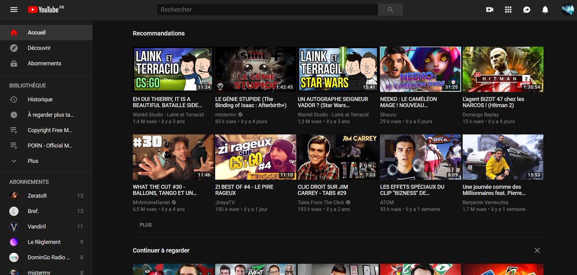The height and width of the screenshot is (275, 577).
Task: Open the Neeko Le Caméléon Mage thumbnail
Action: coord(420,69)
